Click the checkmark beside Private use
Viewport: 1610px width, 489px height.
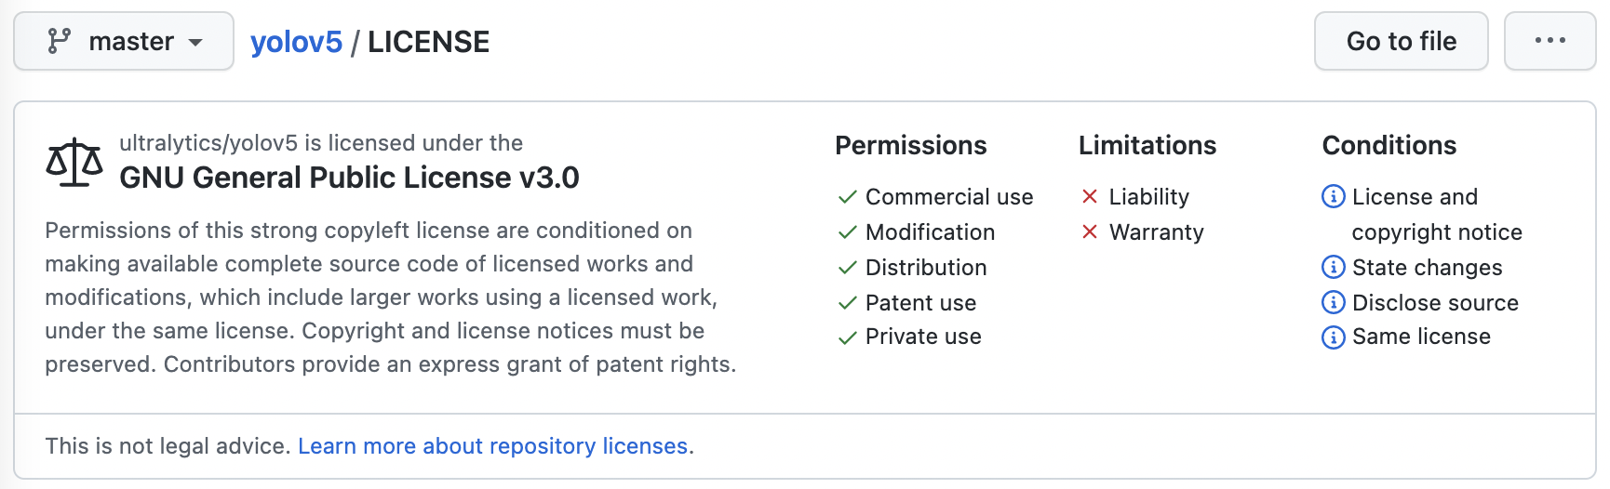click(x=847, y=337)
